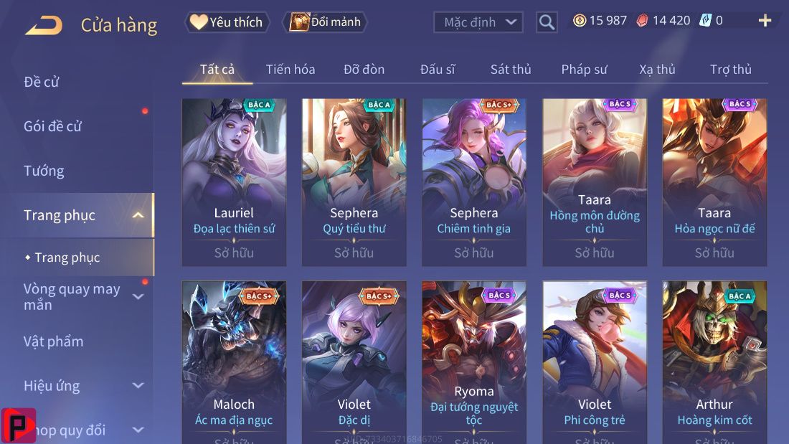
Task: Click the plus icon to add currency
Action: (x=765, y=20)
